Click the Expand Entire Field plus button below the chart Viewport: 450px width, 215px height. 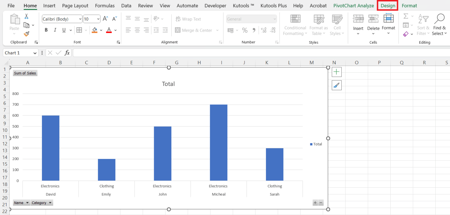pos(315,203)
